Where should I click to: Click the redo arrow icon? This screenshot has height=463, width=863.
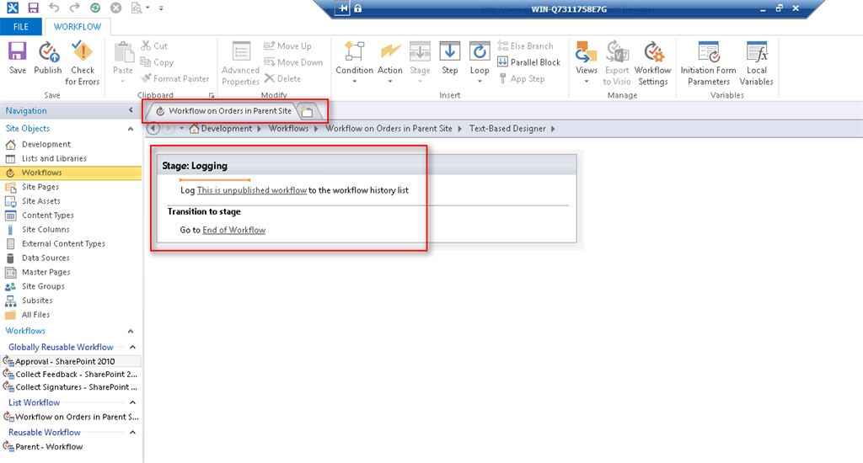74,8
